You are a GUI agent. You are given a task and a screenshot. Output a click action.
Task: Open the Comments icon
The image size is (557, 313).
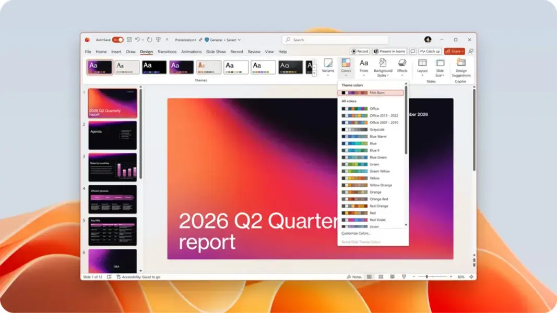pyautogui.click(x=412, y=52)
